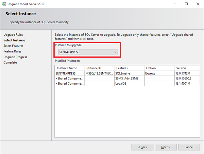Image resolution: width=204 pixels, height=154 pixels.
Task: Click the Version column header
Action: pos(187,68)
